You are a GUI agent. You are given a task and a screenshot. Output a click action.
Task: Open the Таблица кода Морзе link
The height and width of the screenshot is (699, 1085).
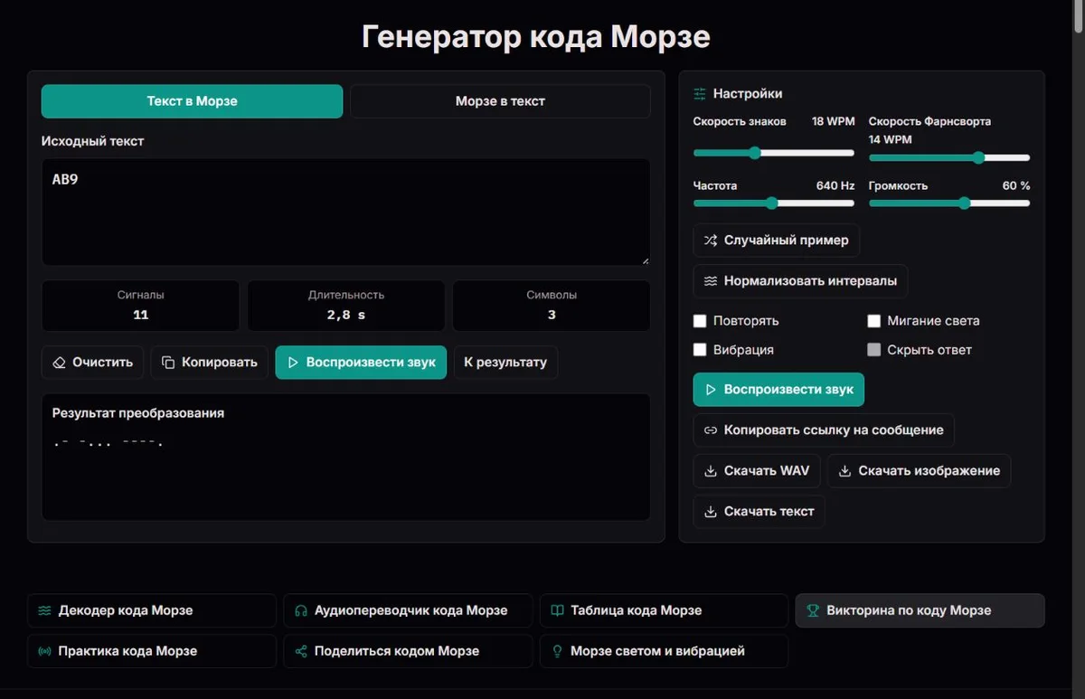tap(664, 610)
